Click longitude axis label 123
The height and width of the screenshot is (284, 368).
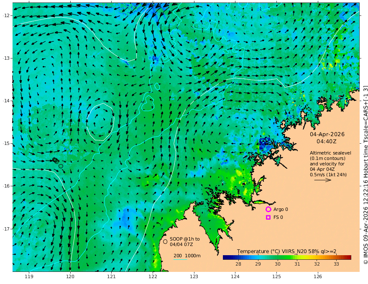194,276
